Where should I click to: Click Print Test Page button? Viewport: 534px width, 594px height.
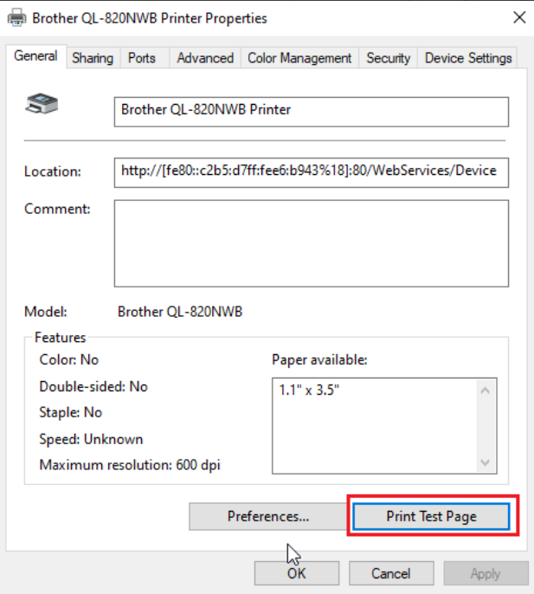[431, 516]
